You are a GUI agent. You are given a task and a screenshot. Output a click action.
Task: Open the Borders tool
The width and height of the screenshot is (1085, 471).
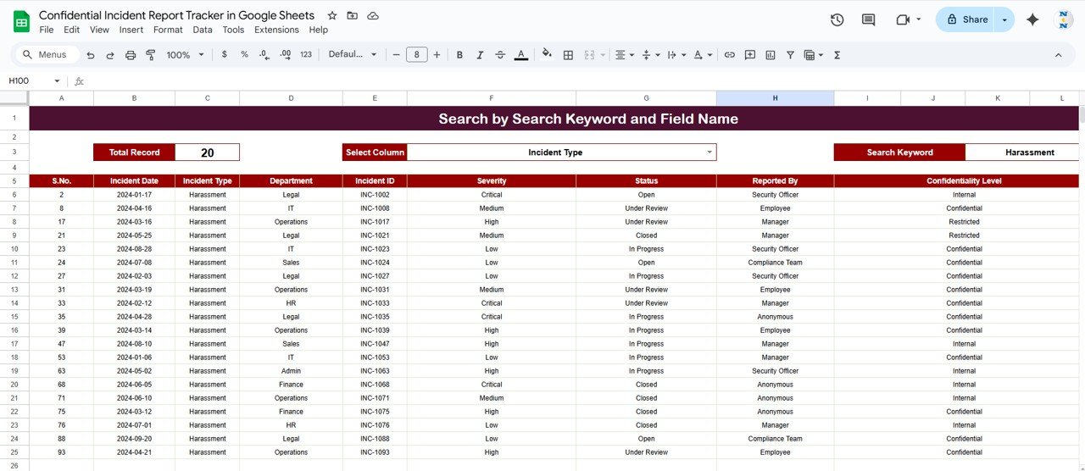[x=568, y=55]
